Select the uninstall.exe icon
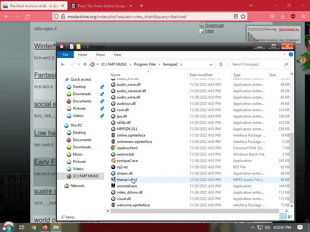The image size is (310, 232). pyautogui.click(x=113, y=186)
